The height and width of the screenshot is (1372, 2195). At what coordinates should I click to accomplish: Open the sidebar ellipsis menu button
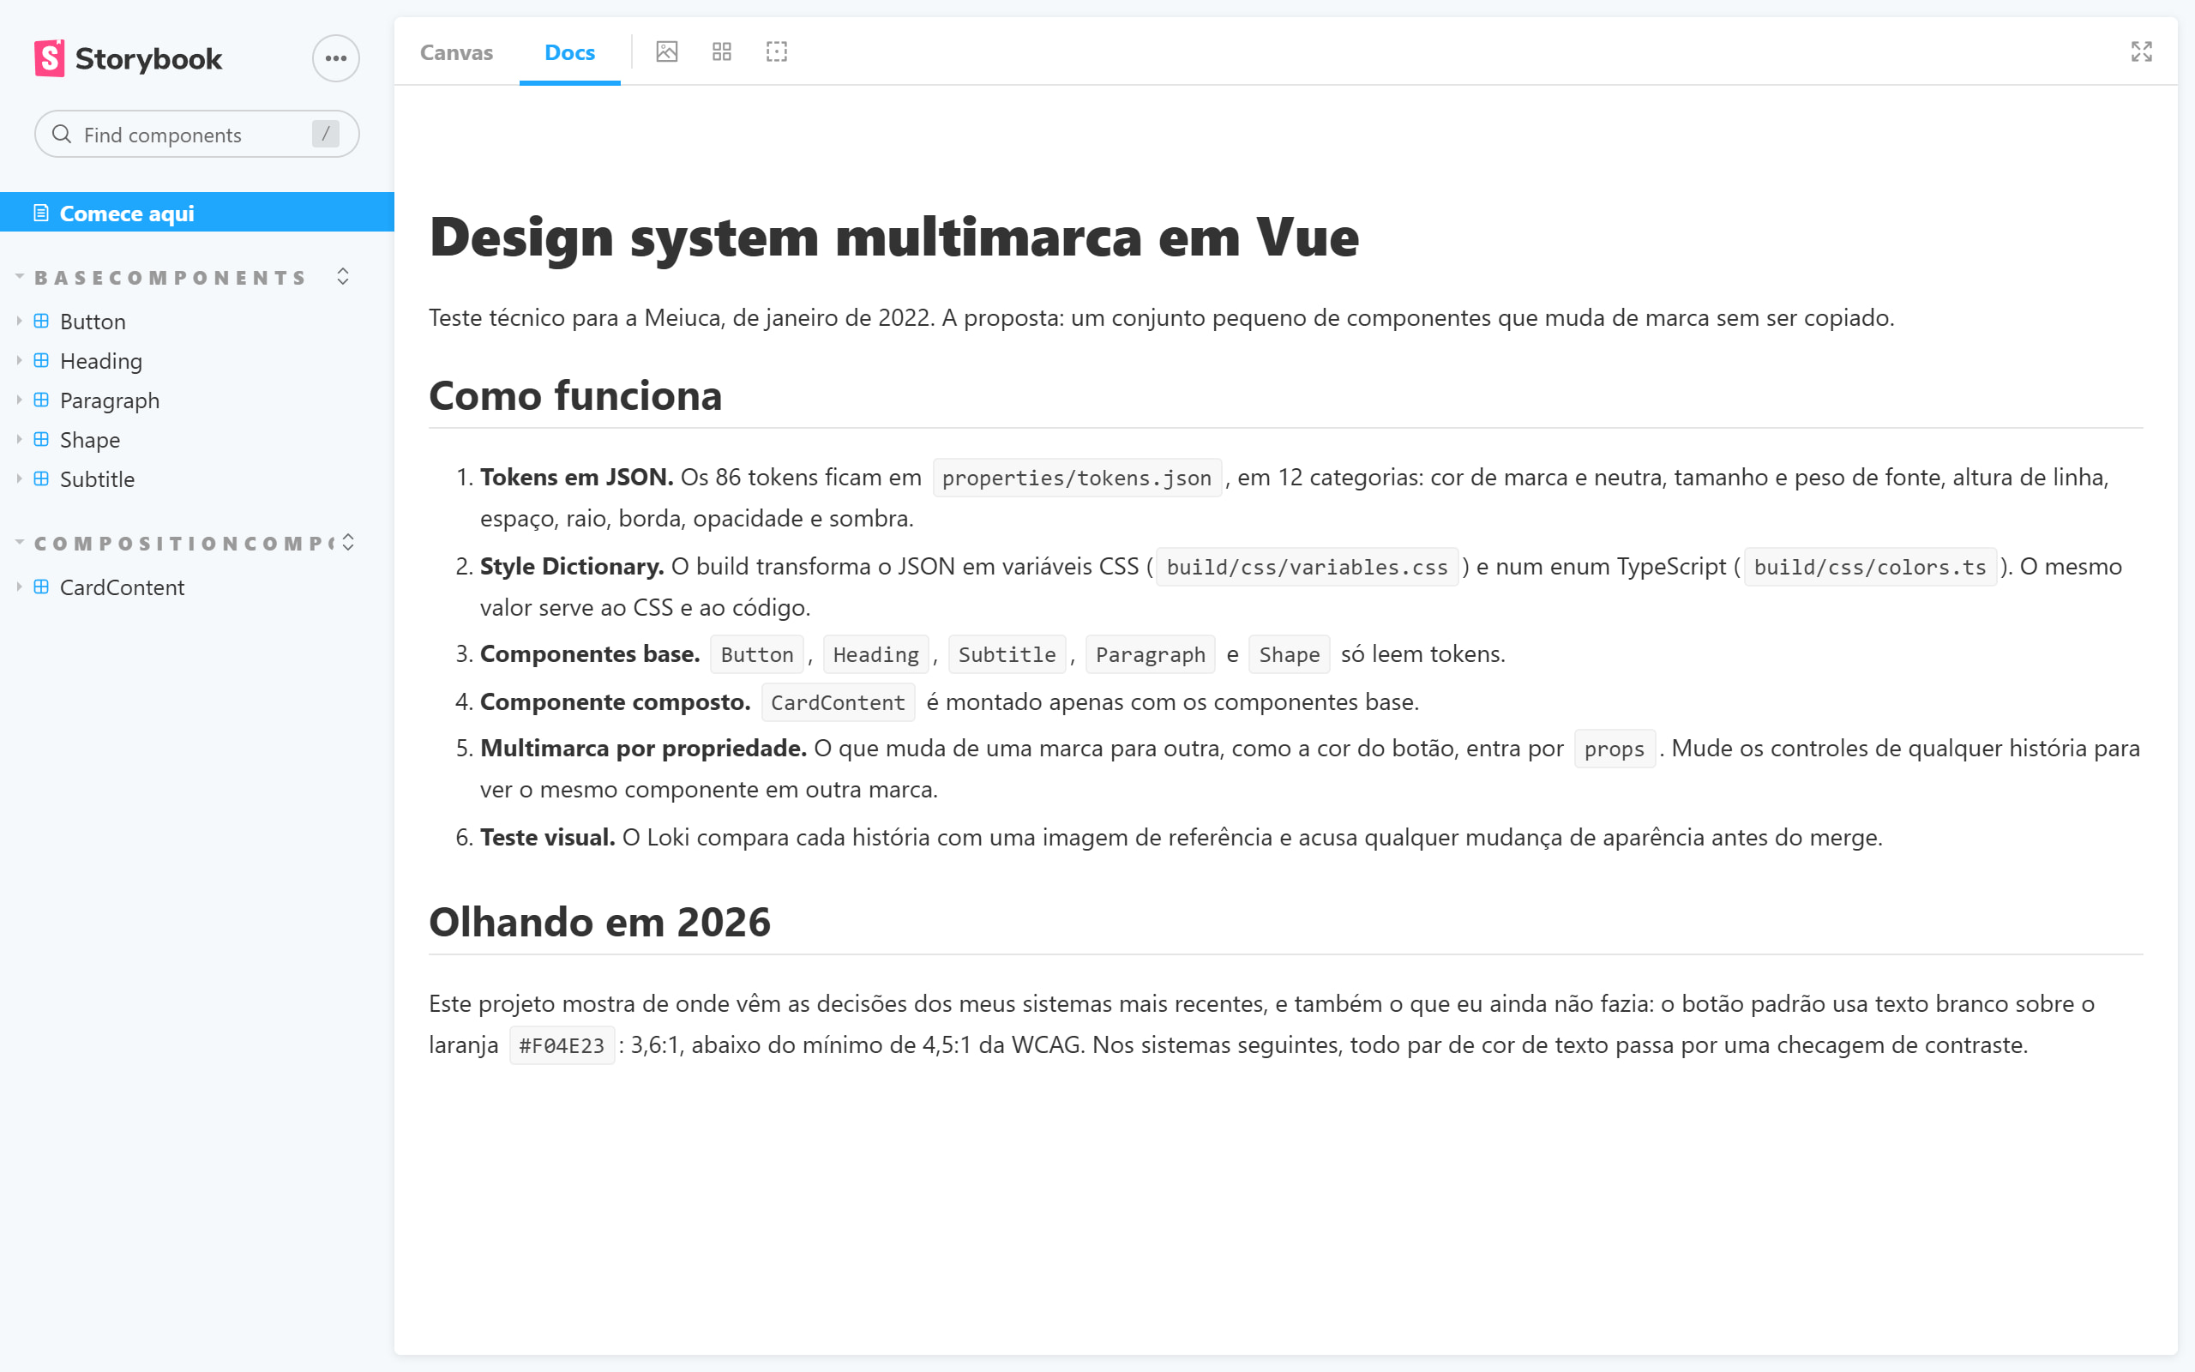pyautogui.click(x=335, y=58)
